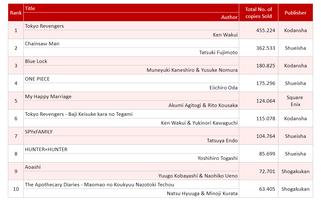
Task: Click "Shueisha" in the ONE PIECE row
Action: click(x=295, y=83)
